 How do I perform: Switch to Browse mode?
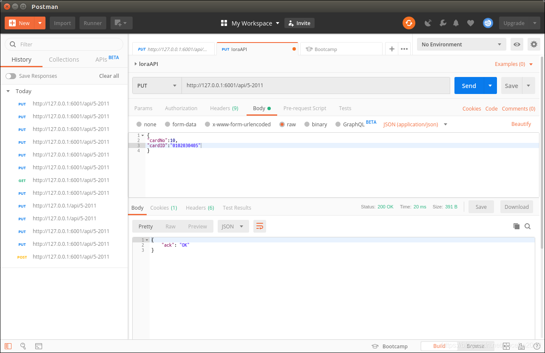475,346
